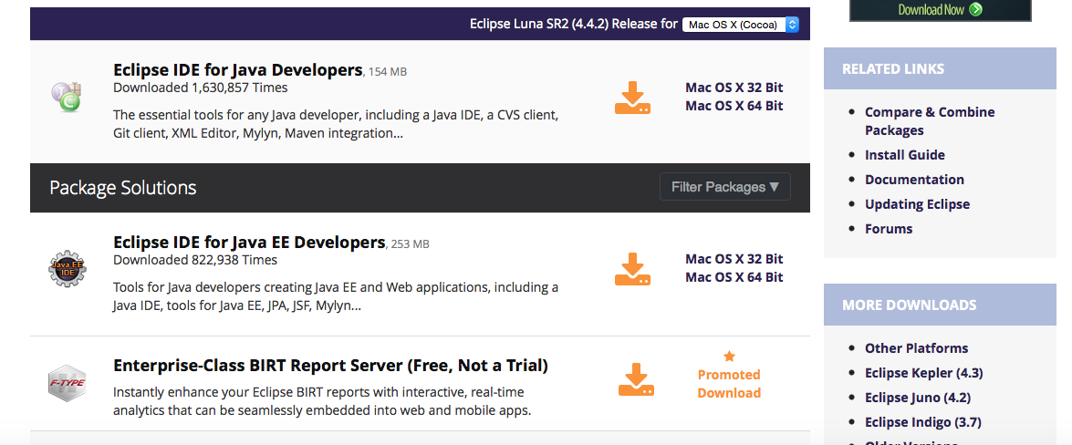Click the Download Now button
1072x445 pixels.
[x=940, y=9]
